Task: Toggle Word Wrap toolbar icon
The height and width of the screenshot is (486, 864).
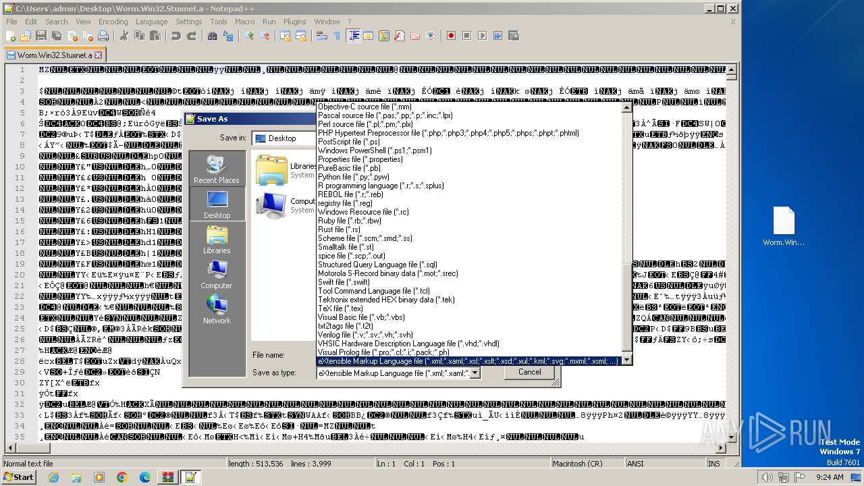Action: point(322,36)
